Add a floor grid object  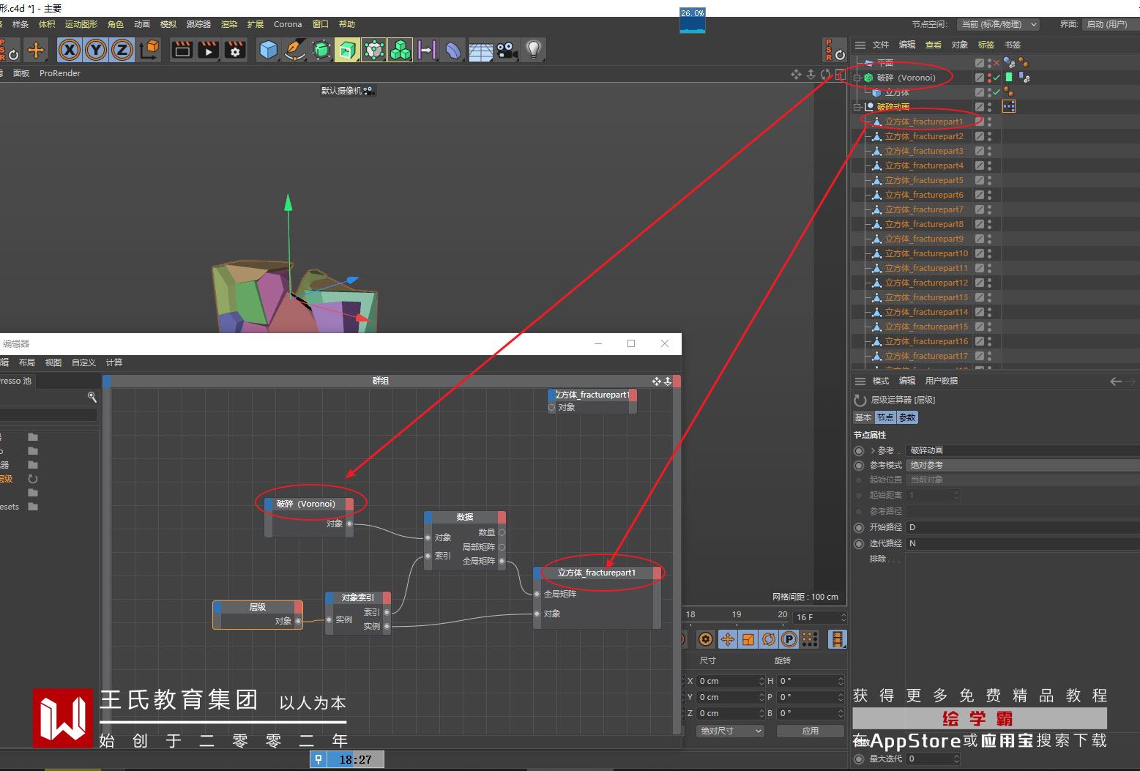click(x=480, y=51)
